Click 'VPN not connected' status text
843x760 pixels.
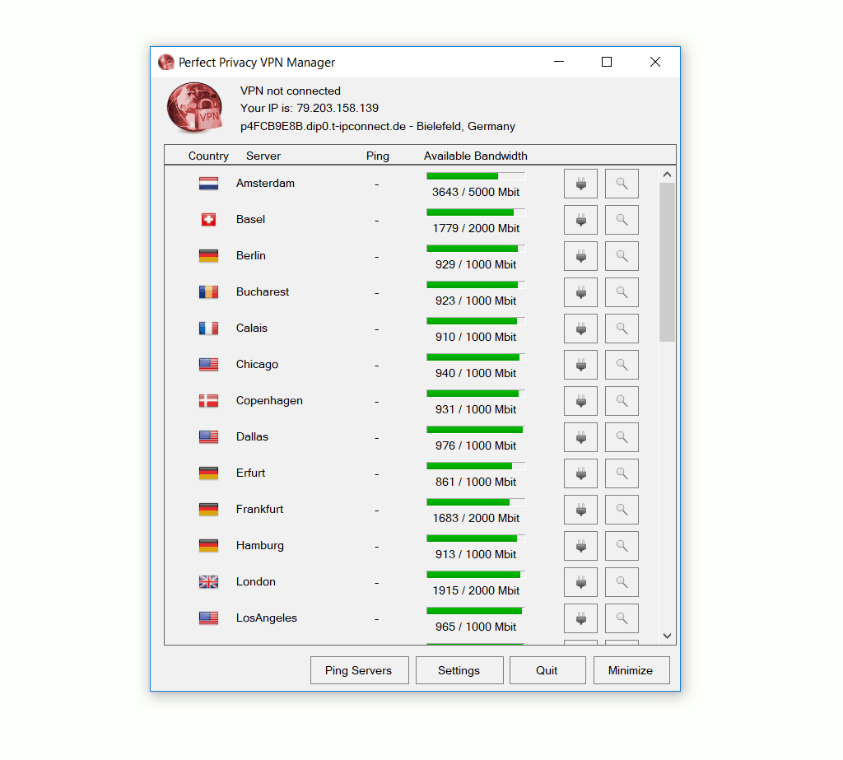291,91
